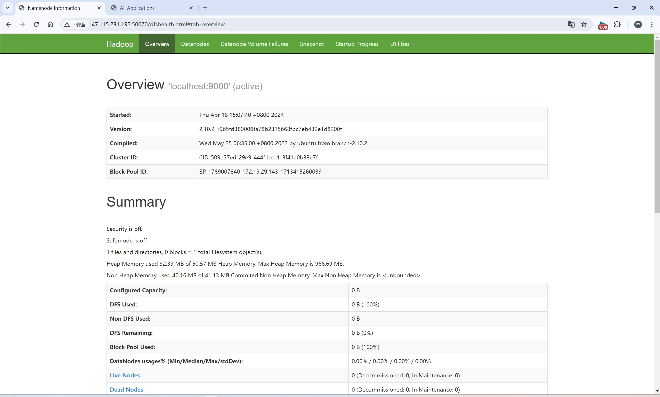Go to the browser home page

pyautogui.click(x=50, y=24)
